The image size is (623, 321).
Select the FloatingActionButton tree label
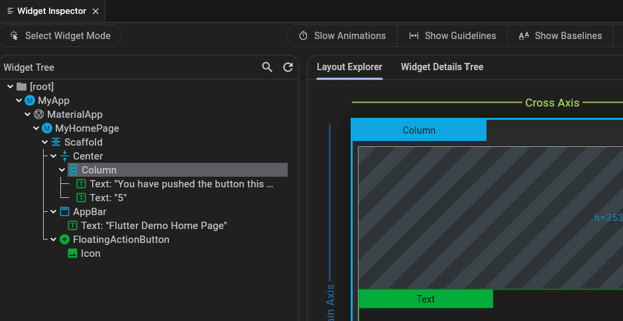point(121,240)
